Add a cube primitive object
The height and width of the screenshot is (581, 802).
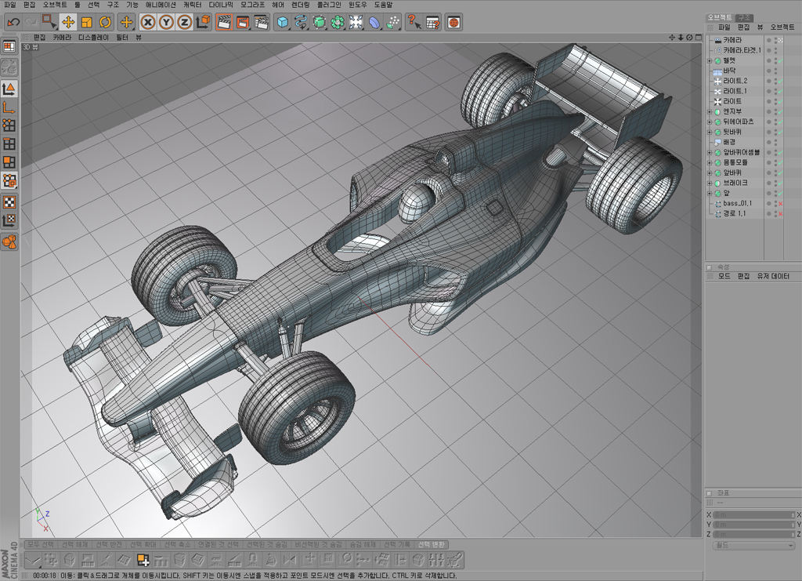282,22
